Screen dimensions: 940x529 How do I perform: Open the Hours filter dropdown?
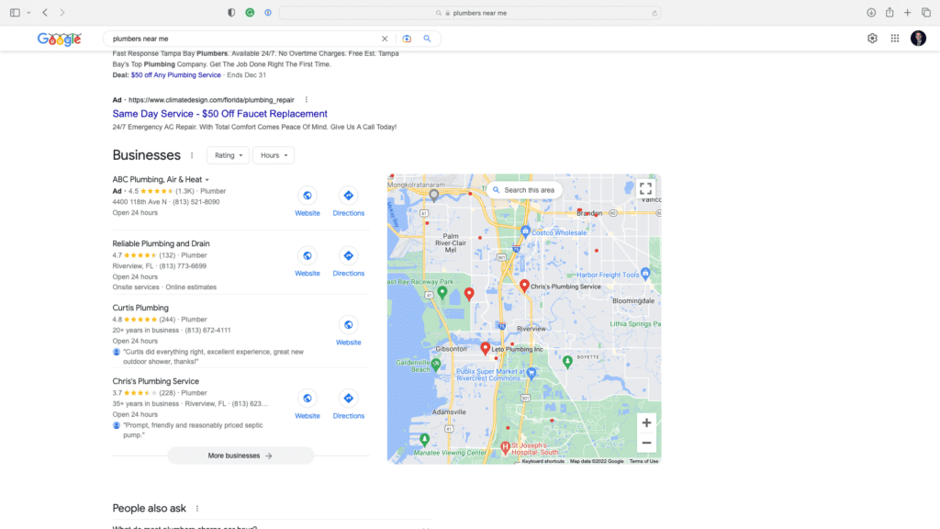(x=274, y=155)
